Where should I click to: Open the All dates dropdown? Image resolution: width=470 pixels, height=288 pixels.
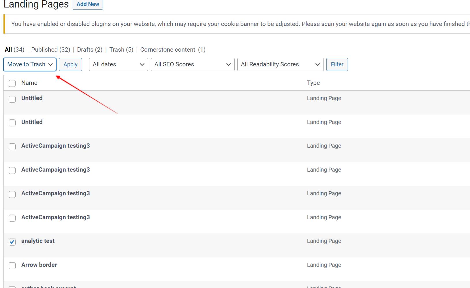118,64
